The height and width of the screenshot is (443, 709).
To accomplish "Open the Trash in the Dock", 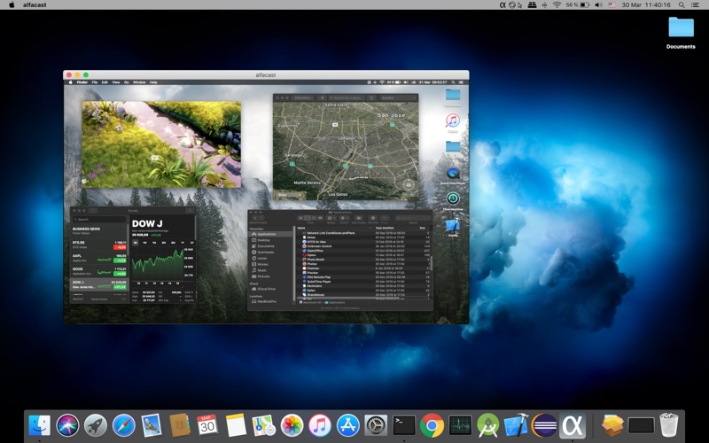I will [669, 425].
